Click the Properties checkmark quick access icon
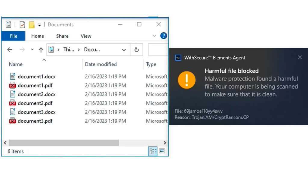Screen dimensions: 308x173 [x=22, y=25]
